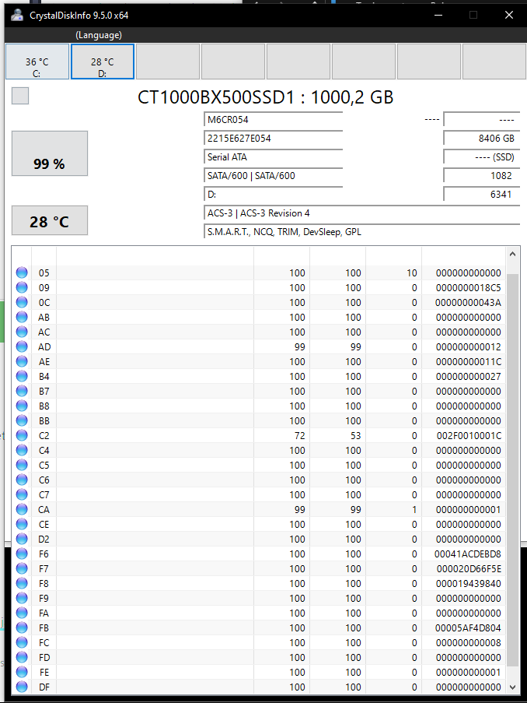Screen dimensions: 527x703
Task: Click status orb for attribute 09
Action: (22, 287)
